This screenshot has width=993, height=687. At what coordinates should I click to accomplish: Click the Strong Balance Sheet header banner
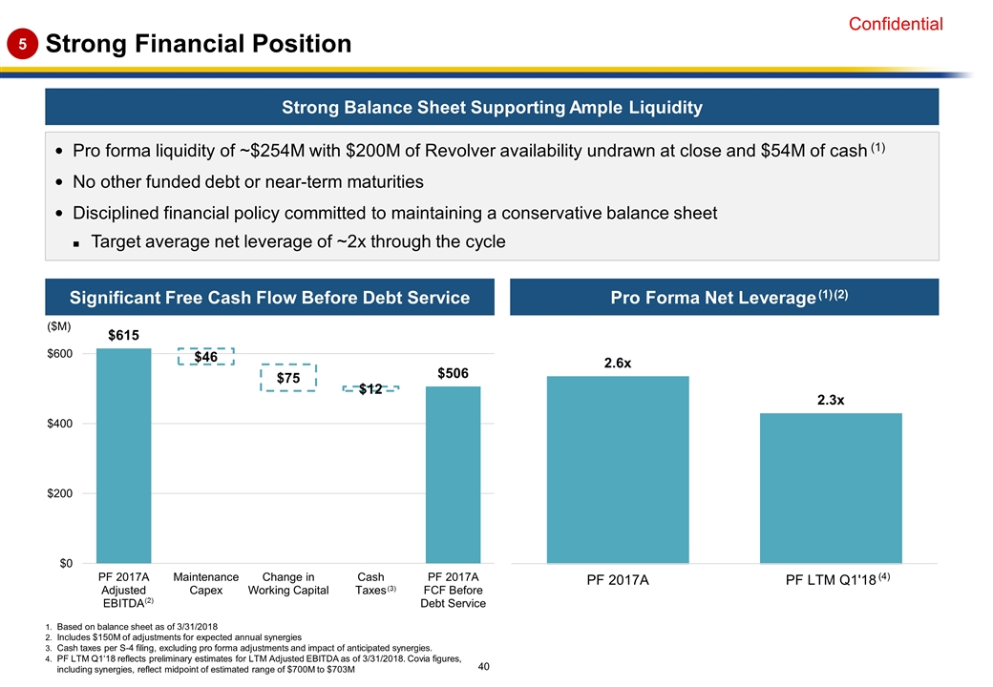coord(492,108)
